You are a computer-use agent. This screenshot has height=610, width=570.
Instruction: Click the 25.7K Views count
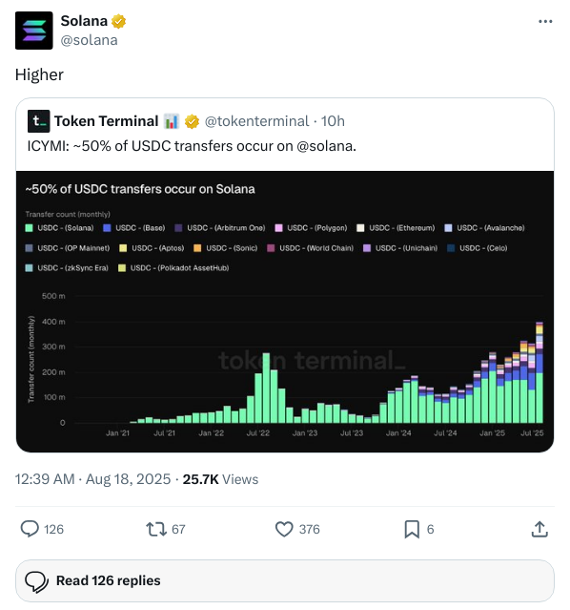tap(220, 479)
